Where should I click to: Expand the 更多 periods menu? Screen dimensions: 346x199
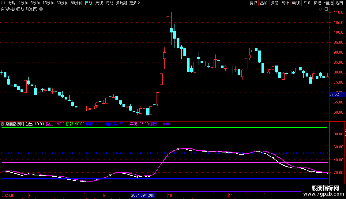click(x=135, y=3)
